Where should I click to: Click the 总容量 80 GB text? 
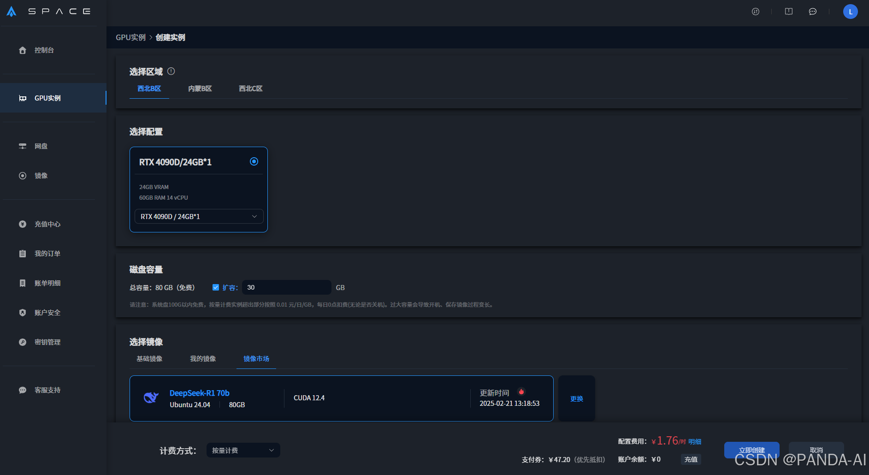[x=162, y=288]
